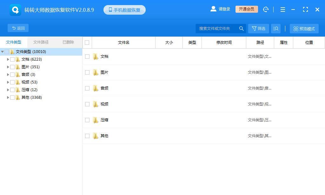
Task: Check the 压缩 (12) tree checkbox
Action: click(12, 90)
